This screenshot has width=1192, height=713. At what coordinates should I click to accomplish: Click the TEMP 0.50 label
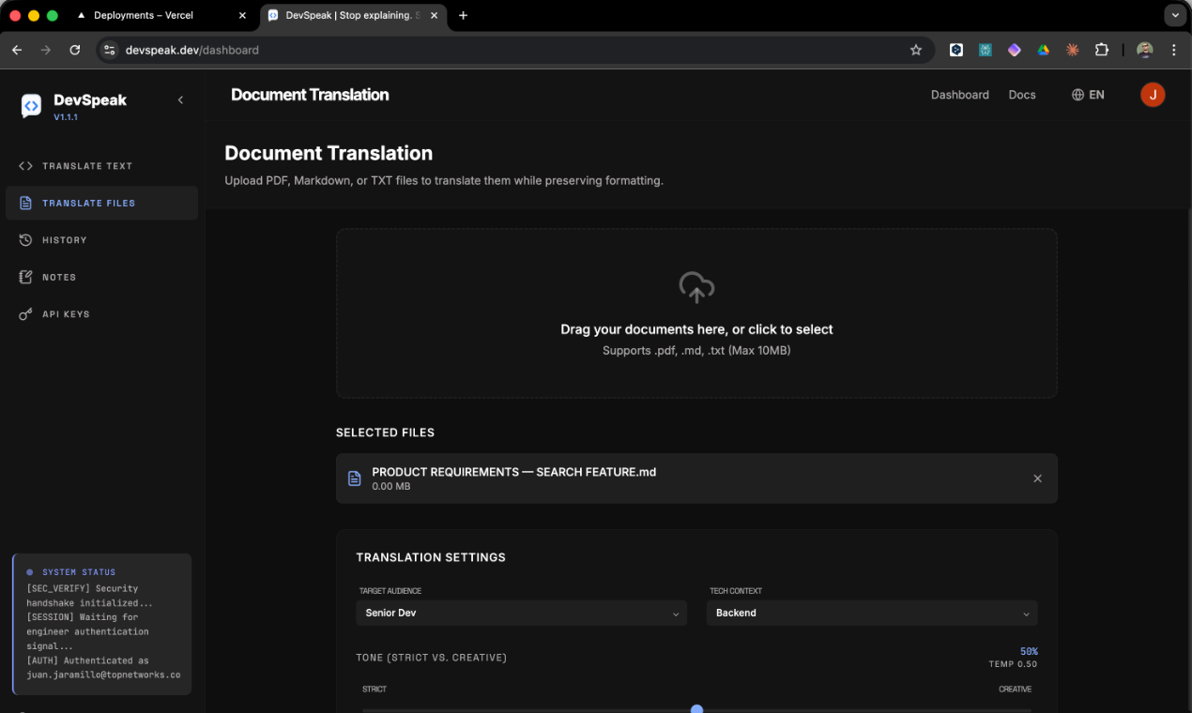pos(1013,664)
